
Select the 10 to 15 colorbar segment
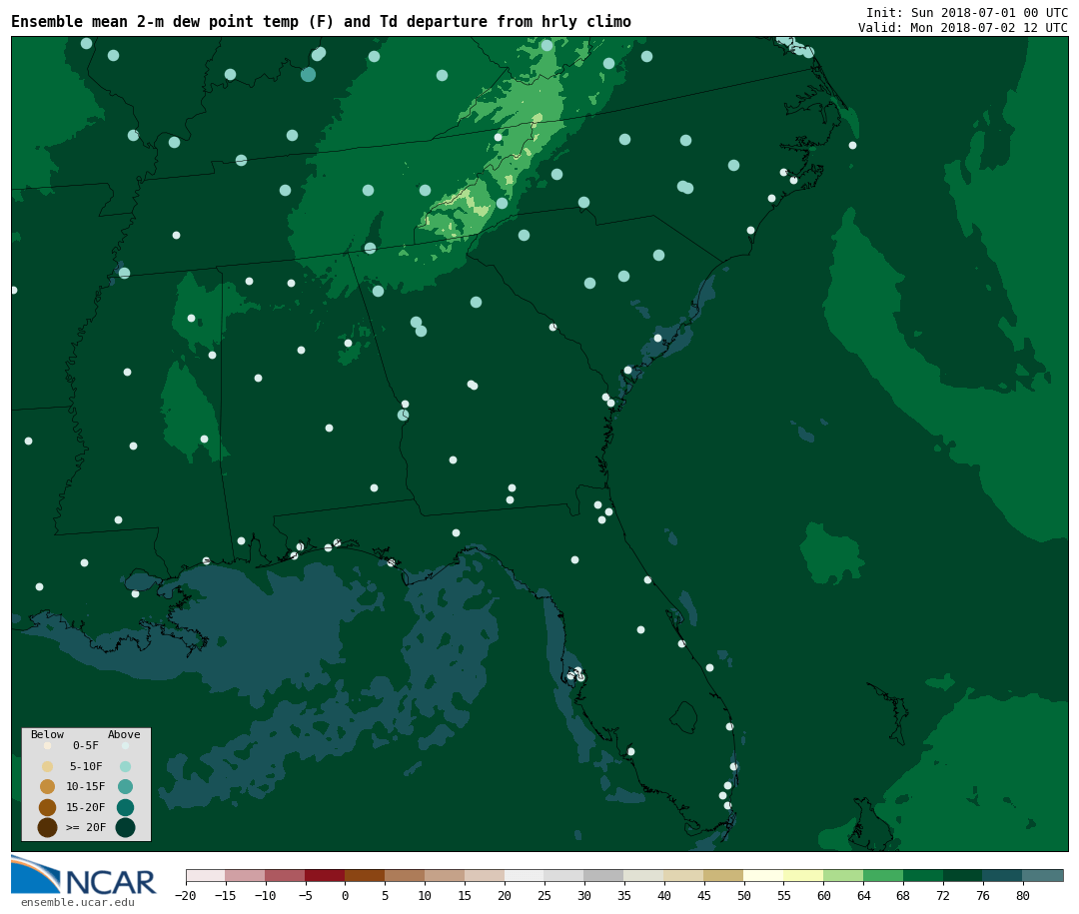[x=446, y=875]
